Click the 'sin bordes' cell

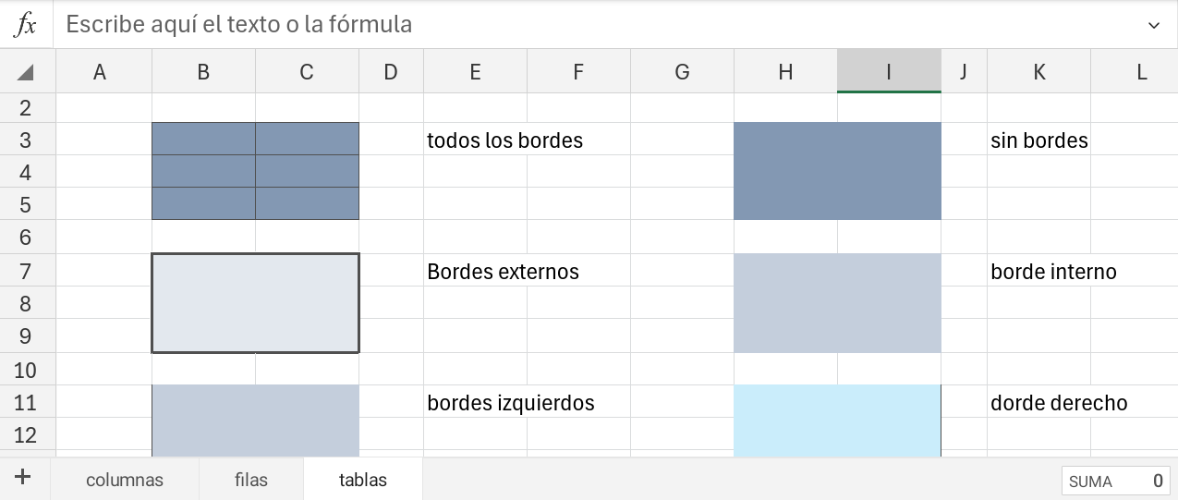[x=1038, y=140]
